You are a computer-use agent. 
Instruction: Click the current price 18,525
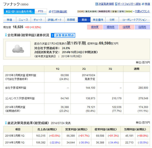click(18, 27)
